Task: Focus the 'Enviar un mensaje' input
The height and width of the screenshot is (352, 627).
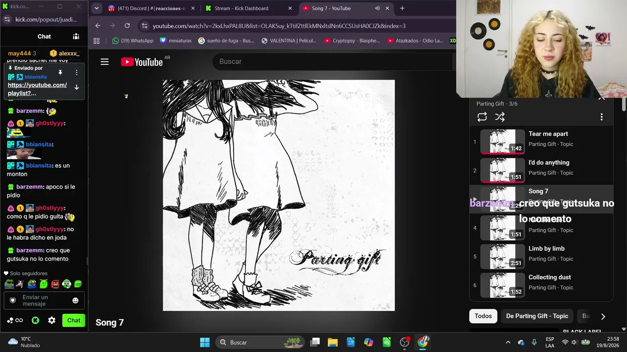Action: [44, 300]
